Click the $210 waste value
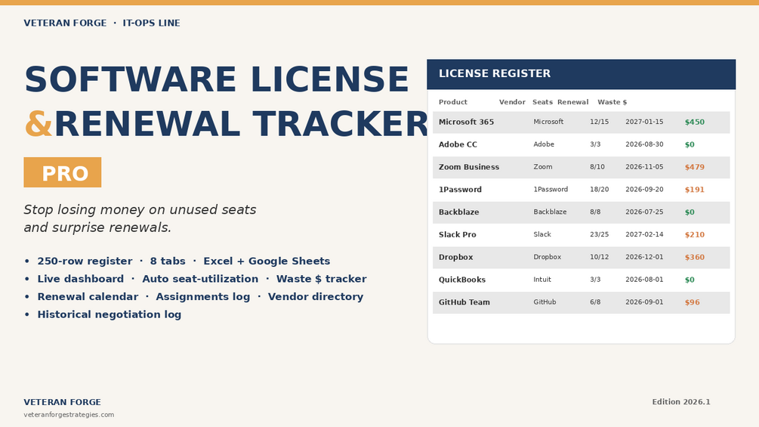759x427 pixels. click(695, 235)
